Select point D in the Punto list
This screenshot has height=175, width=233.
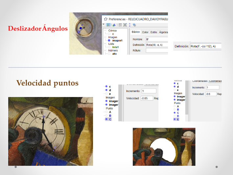tap(178, 116)
